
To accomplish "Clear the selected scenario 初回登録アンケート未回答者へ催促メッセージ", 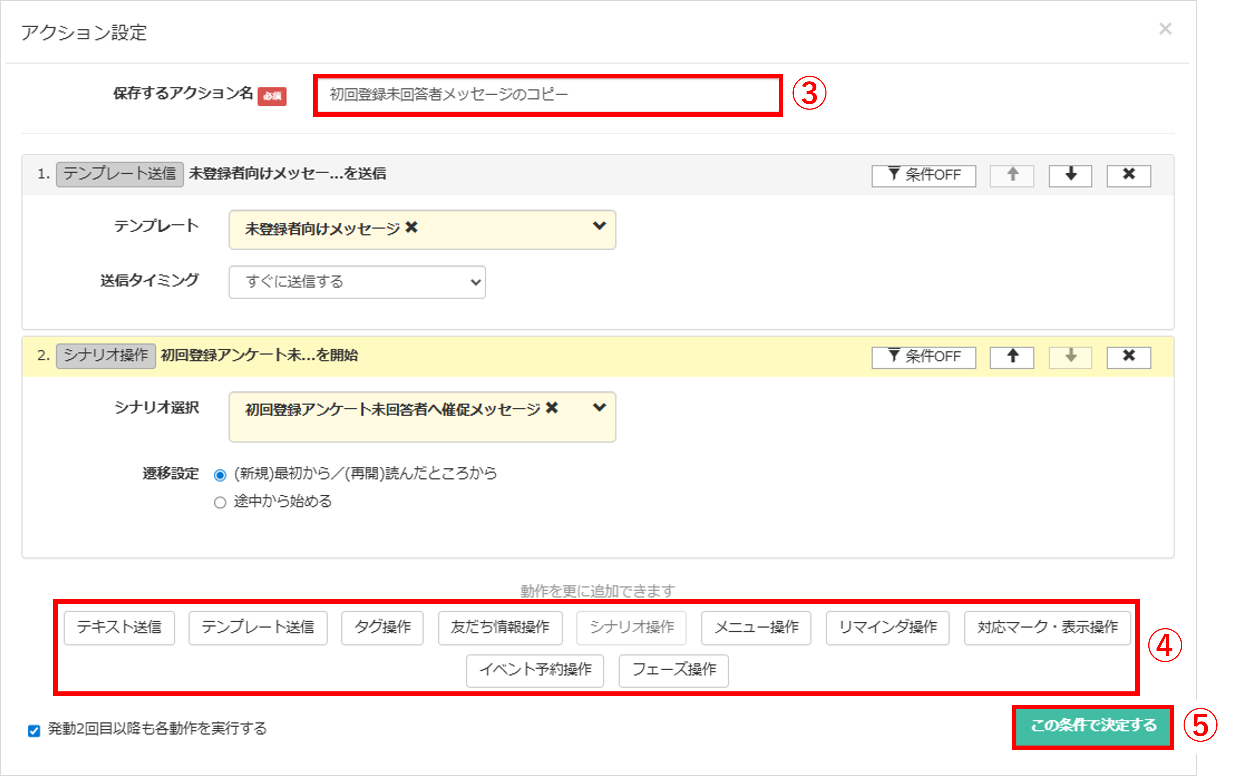I will (x=552, y=408).
